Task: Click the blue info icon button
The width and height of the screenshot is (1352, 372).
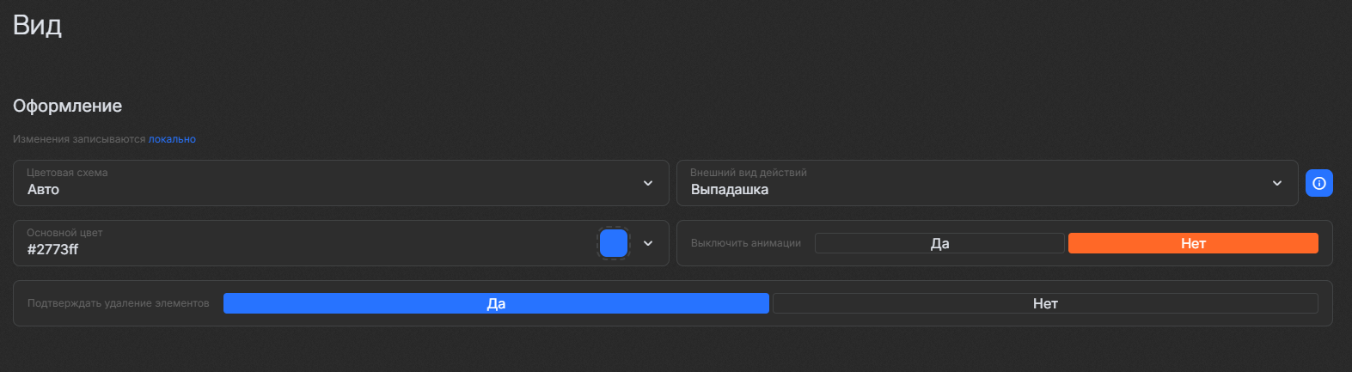Action: pyautogui.click(x=1318, y=183)
